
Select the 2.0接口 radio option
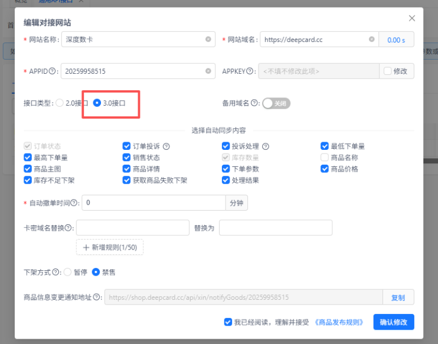pyautogui.click(x=59, y=103)
